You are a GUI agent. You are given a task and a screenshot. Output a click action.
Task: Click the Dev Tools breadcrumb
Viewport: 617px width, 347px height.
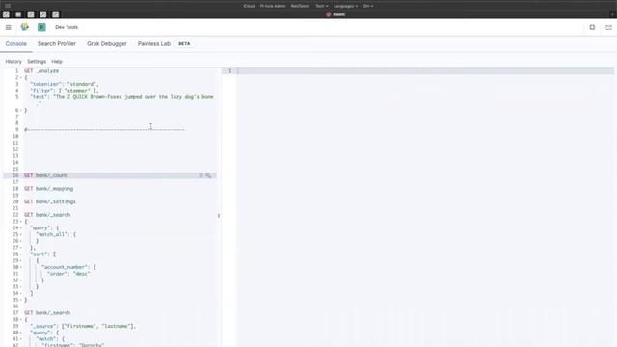tap(67, 27)
